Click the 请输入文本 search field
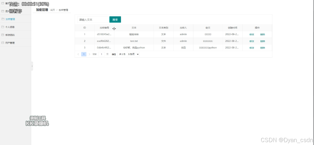 point(93,19)
